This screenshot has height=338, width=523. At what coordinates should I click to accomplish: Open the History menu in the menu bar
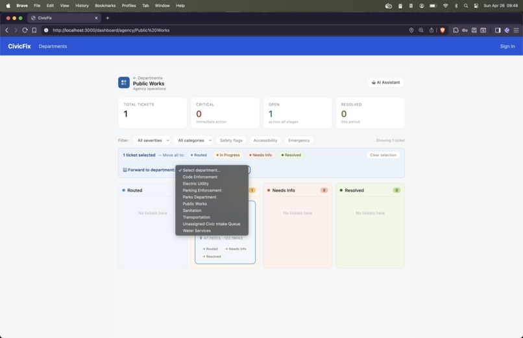(x=82, y=6)
